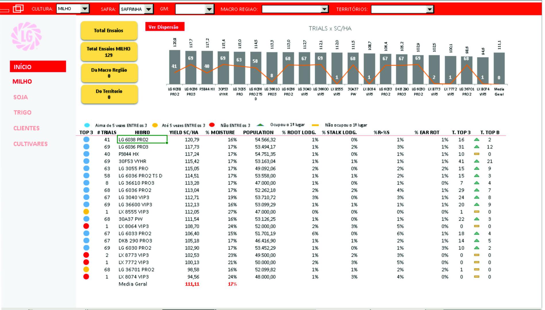Click the Total Ensaios MILHO yellow button
545x310 pixels.
tap(109, 52)
